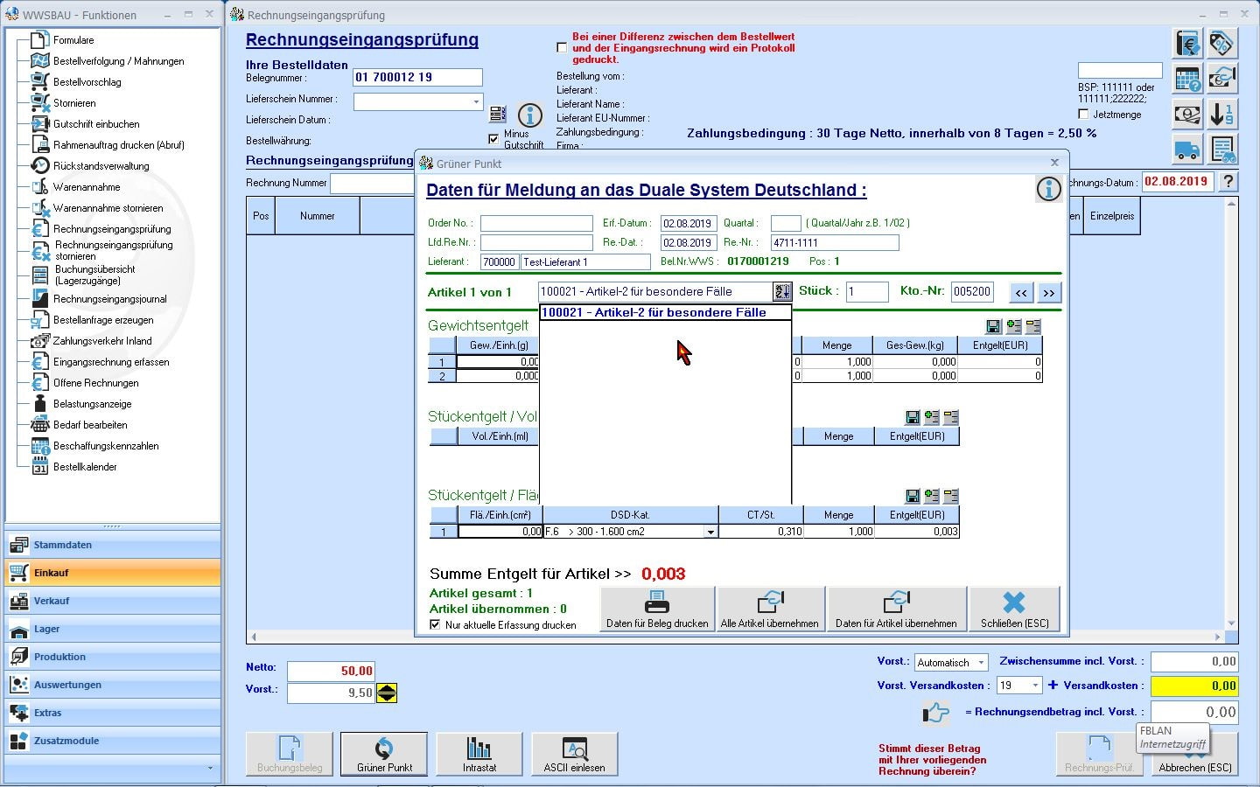
Task: Open Rechnungseingangsjournal tree entry
Action: coord(109,299)
